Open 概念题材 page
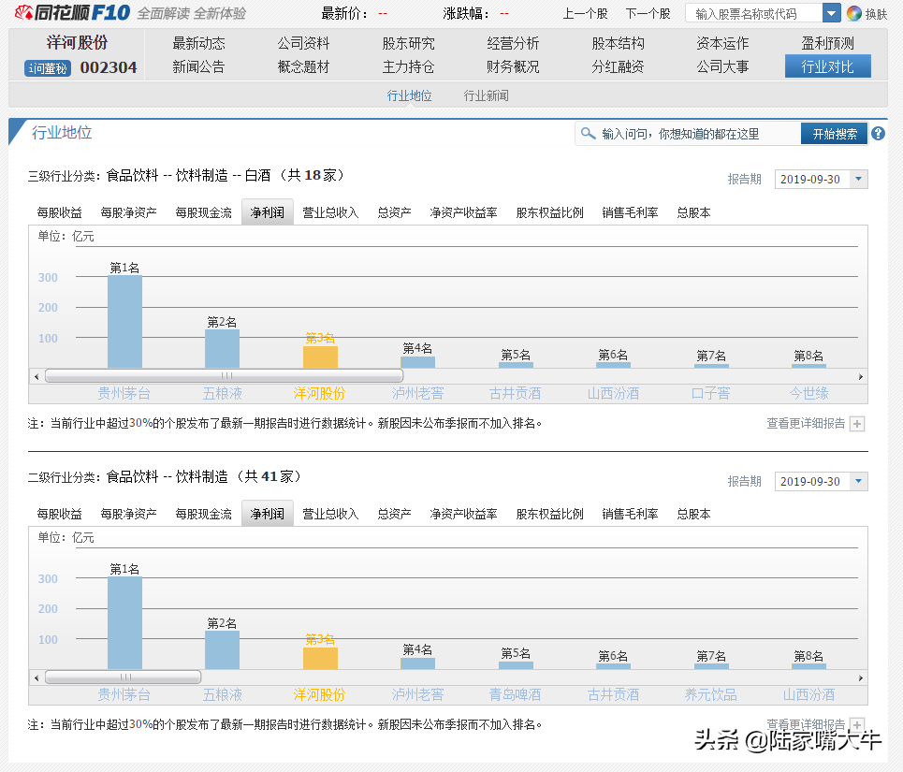Image resolution: width=903 pixels, height=772 pixels. 303,66
